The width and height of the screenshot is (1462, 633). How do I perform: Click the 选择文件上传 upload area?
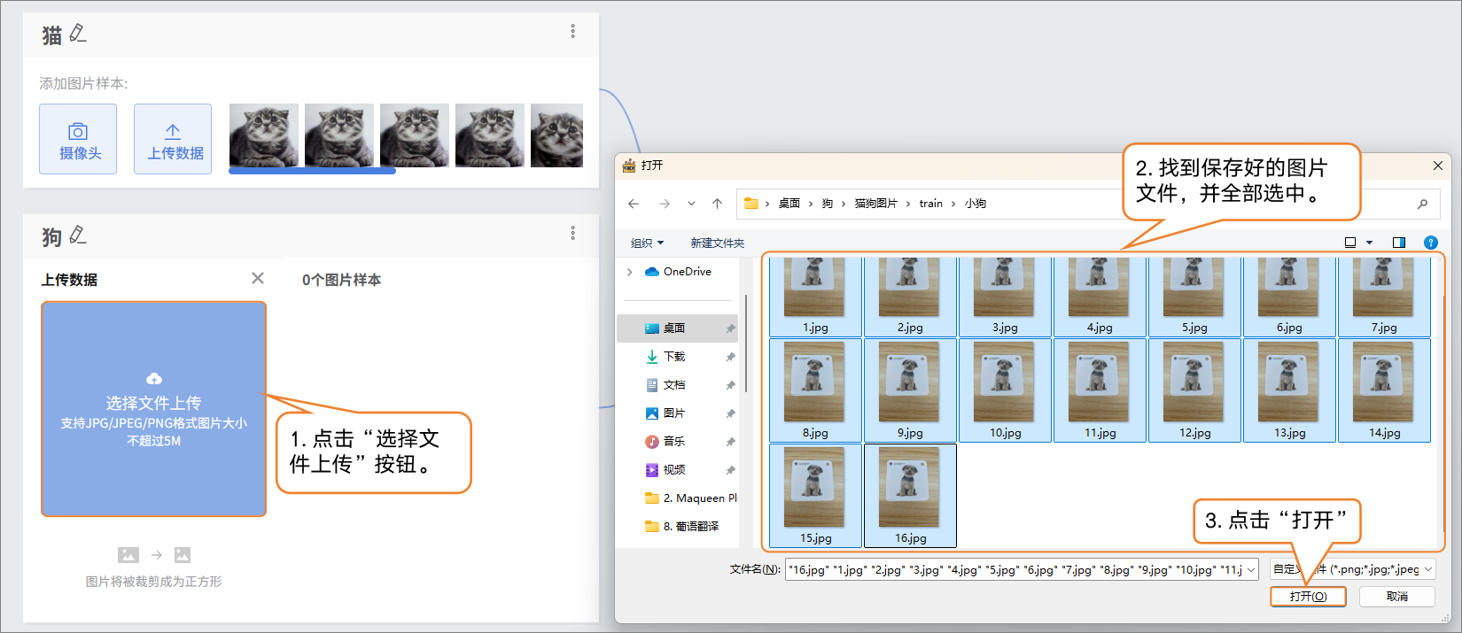[153, 408]
